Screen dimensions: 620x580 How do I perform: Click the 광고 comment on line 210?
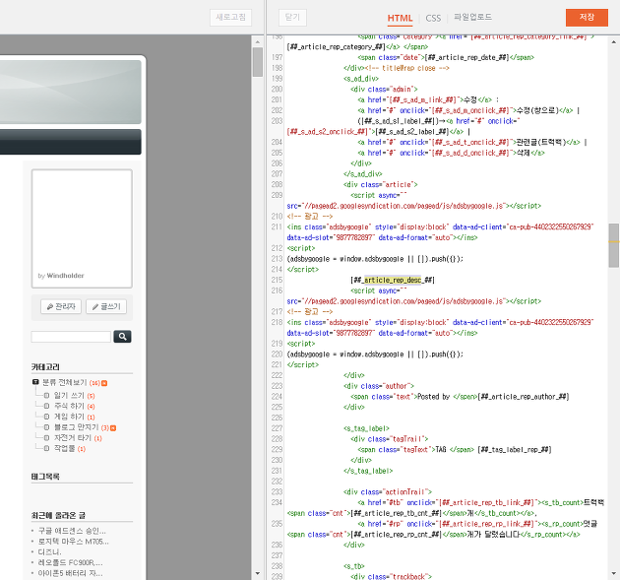point(310,217)
